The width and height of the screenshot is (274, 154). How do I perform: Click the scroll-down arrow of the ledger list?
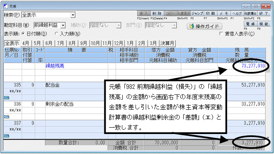[x=268, y=137]
